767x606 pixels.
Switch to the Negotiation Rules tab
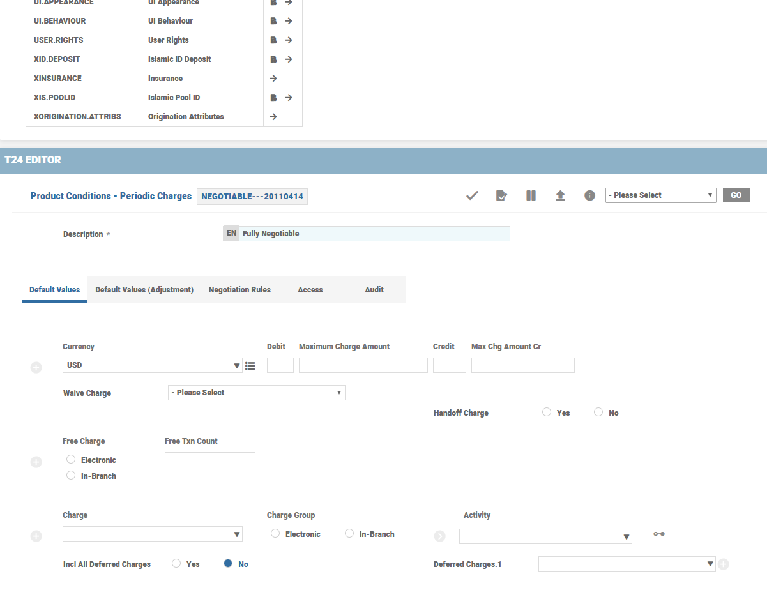(239, 290)
